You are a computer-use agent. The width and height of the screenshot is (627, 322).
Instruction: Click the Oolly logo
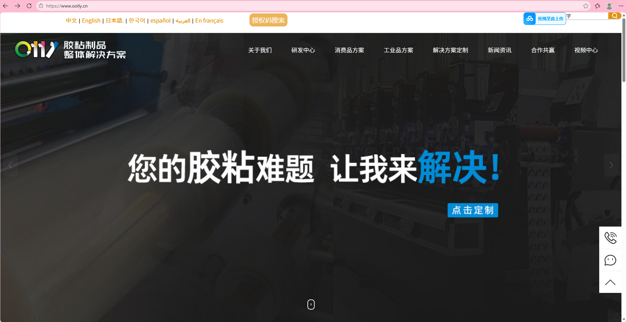coord(70,50)
